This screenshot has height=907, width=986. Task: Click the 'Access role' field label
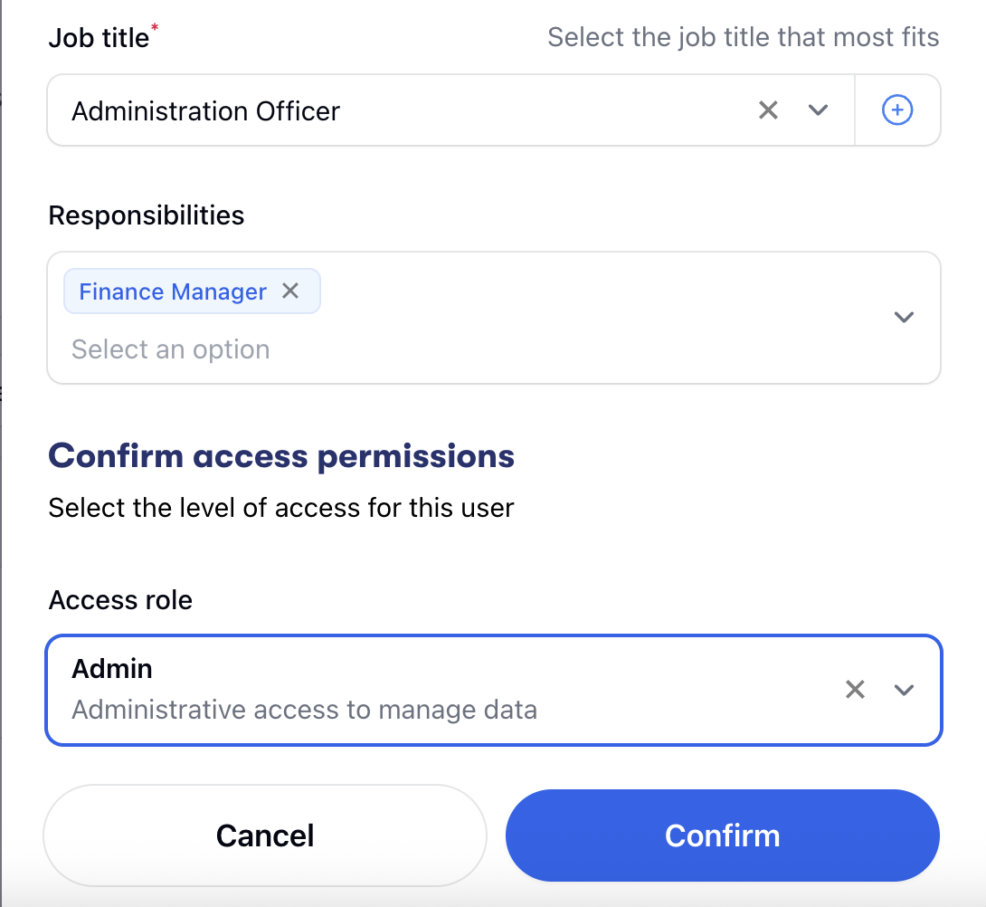(x=120, y=600)
